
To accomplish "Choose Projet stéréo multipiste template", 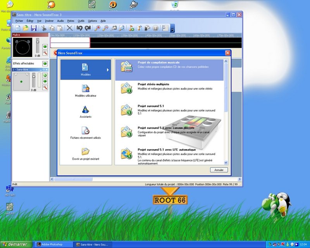I will (x=169, y=92).
